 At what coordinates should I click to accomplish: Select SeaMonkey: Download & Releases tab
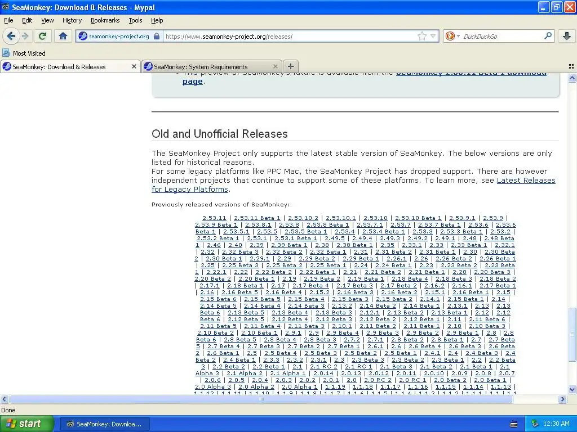[x=70, y=66]
